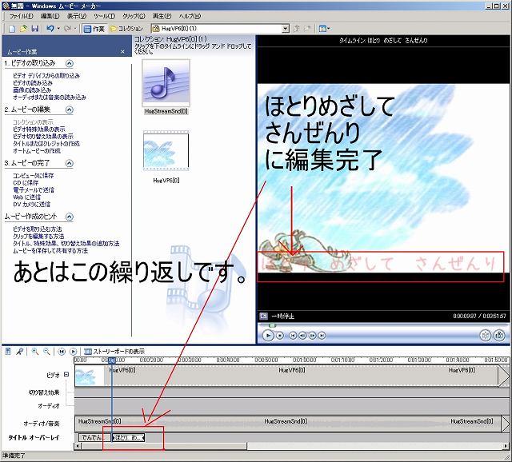Click the monitor seek bar handle
Screen dimensions: 512x462
[272, 325]
